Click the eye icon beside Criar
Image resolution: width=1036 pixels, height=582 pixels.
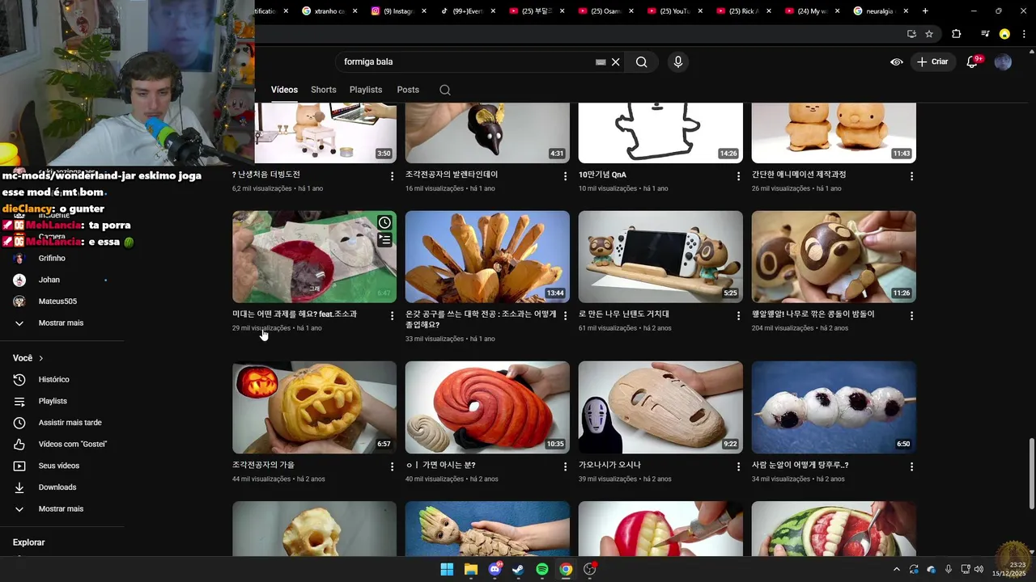point(897,61)
